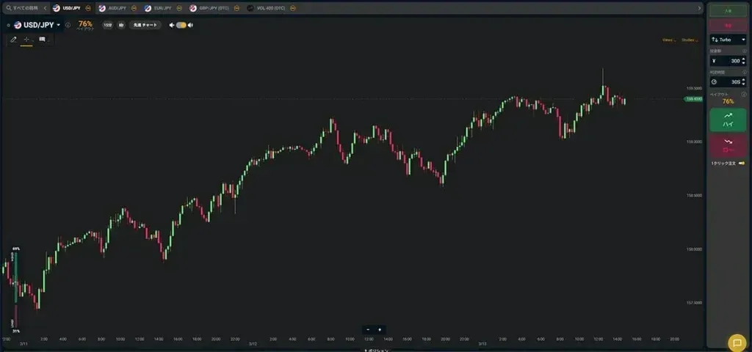Click the info icon beside USD/JPY

(x=68, y=25)
